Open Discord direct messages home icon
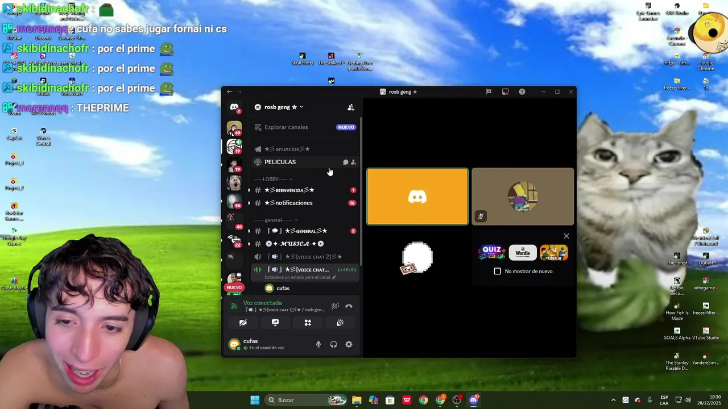 coord(234,107)
